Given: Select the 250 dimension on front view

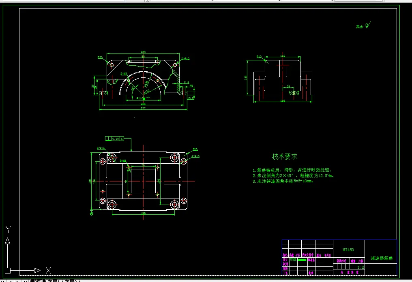Looking at the screenshot, I should point(143,52).
